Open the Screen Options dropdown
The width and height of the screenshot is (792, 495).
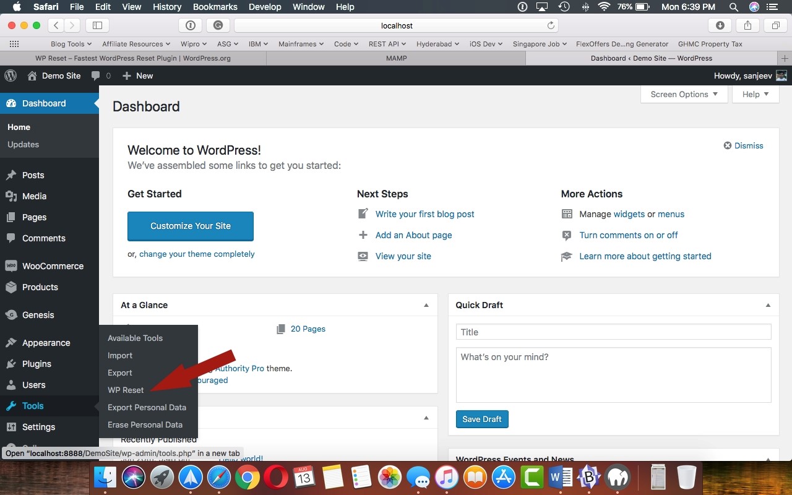point(684,94)
